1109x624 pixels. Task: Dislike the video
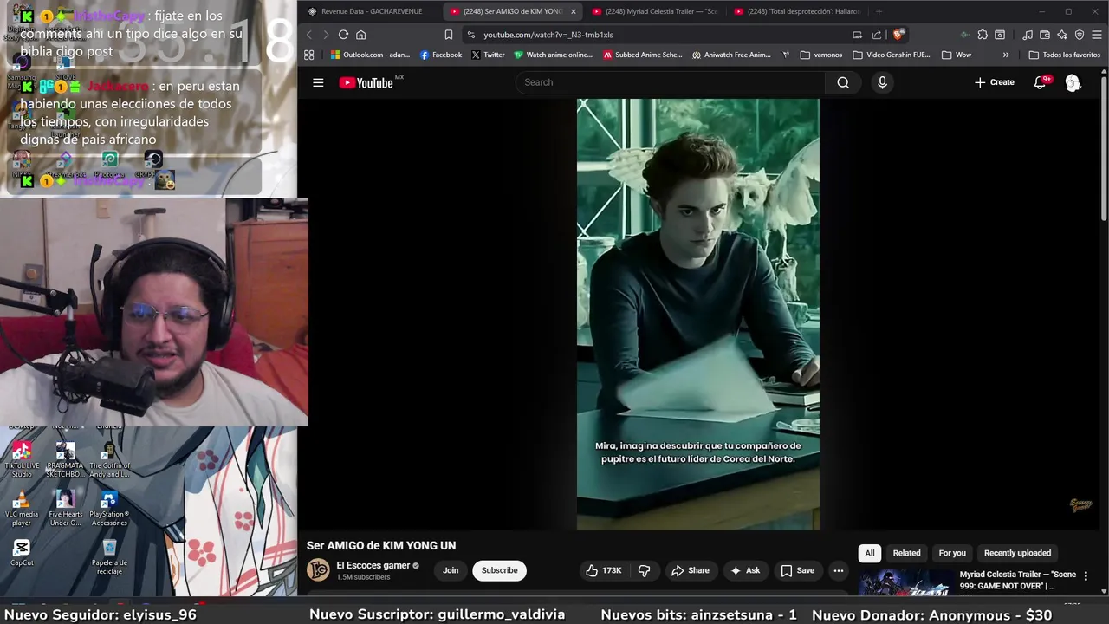tap(644, 570)
